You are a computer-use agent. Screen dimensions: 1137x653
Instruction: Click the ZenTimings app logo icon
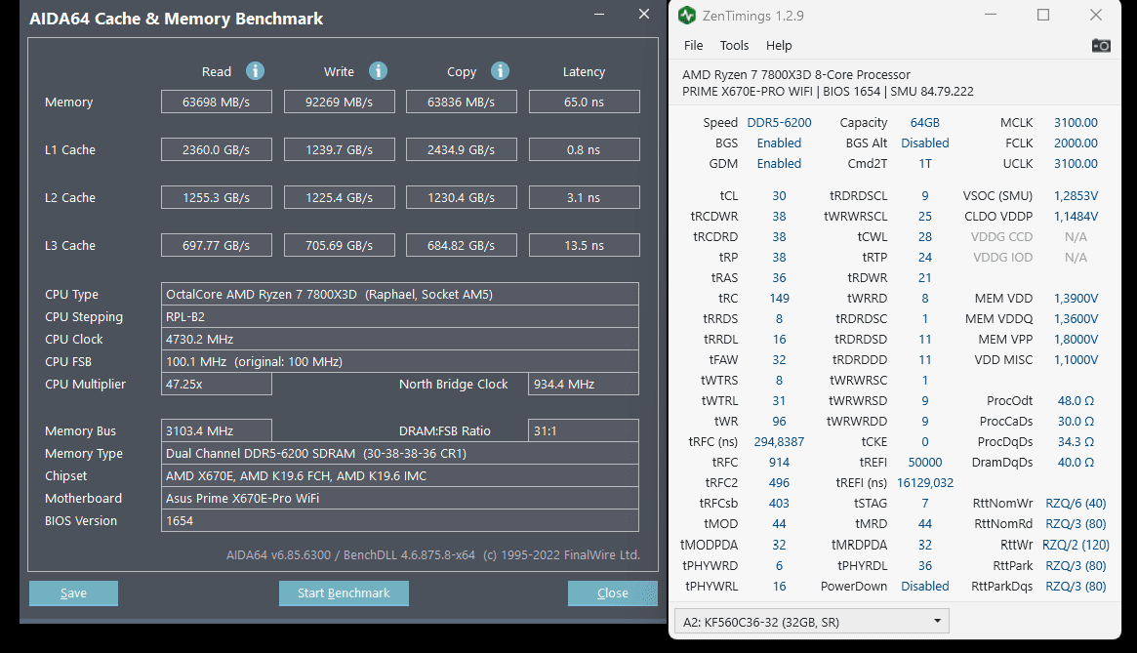pyautogui.click(x=687, y=16)
